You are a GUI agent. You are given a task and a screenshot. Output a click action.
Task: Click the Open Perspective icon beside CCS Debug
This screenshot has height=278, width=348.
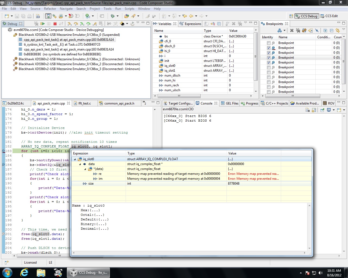point(291,16)
